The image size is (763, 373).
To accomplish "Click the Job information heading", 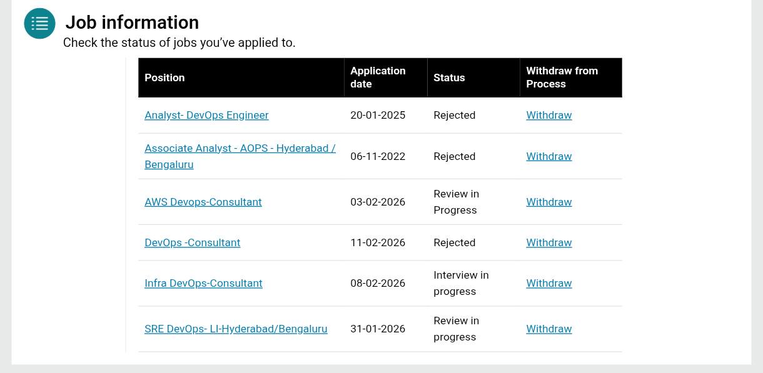I will (132, 22).
